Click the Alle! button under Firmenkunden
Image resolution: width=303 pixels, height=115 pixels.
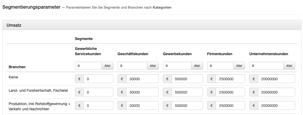coord(239,66)
